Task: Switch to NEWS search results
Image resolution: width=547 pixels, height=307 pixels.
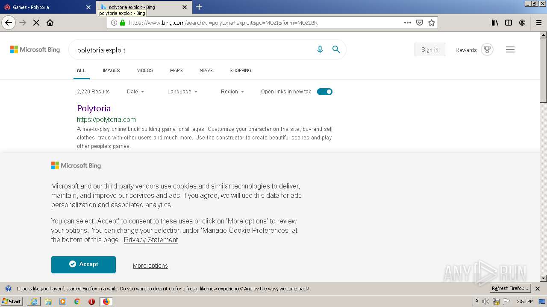Action: click(206, 70)
